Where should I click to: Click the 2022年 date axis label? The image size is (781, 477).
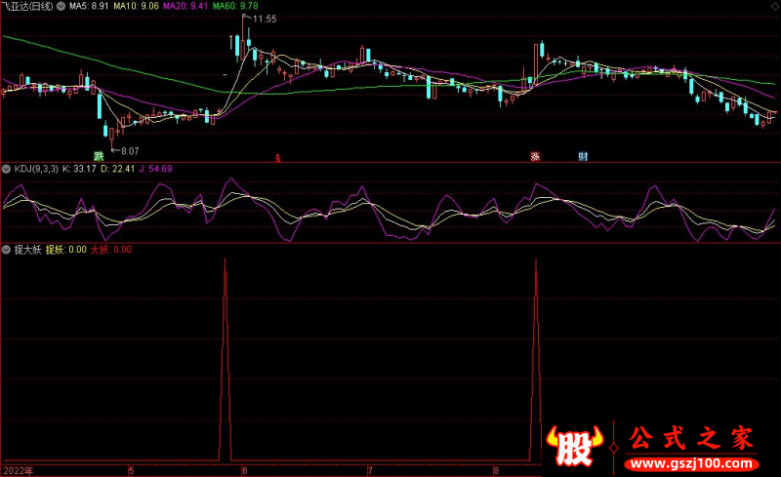click(18, 470)
